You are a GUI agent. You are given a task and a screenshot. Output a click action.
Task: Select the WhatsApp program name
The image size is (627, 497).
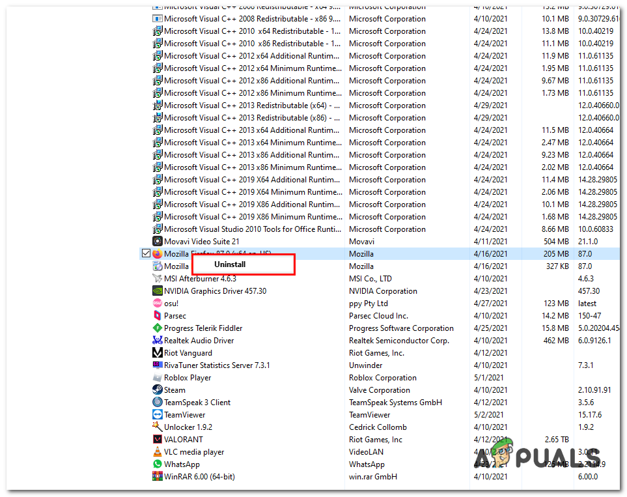[x=182, y=464]
